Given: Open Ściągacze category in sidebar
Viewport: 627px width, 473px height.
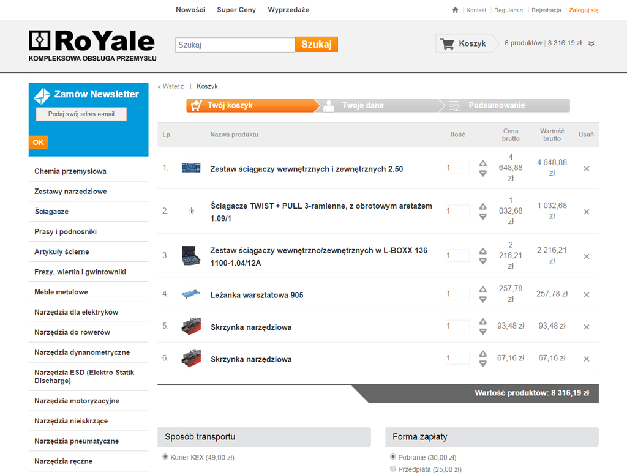Looking at the screenshot, I should tap(51, 211).
